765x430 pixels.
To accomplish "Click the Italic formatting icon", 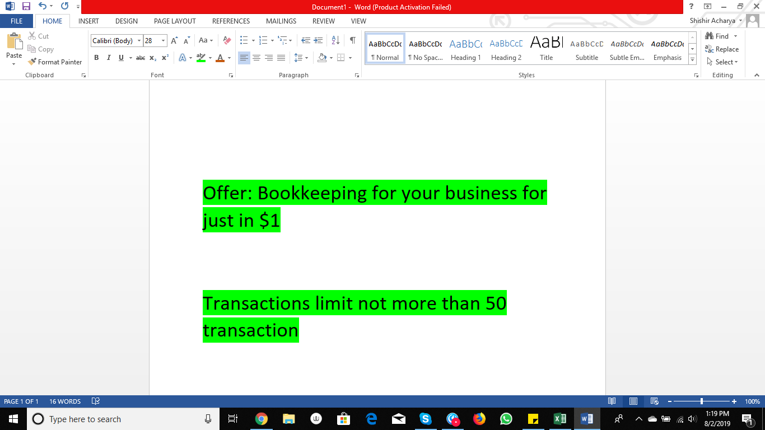I will pos(109,58).
